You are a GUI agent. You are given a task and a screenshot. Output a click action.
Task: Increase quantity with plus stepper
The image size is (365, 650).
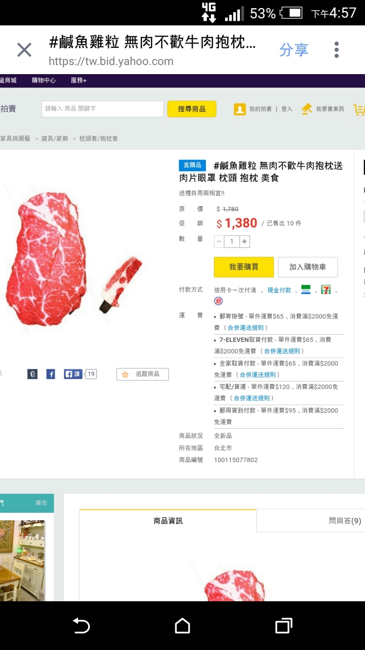pyautogui.click(x=244, y=242)
